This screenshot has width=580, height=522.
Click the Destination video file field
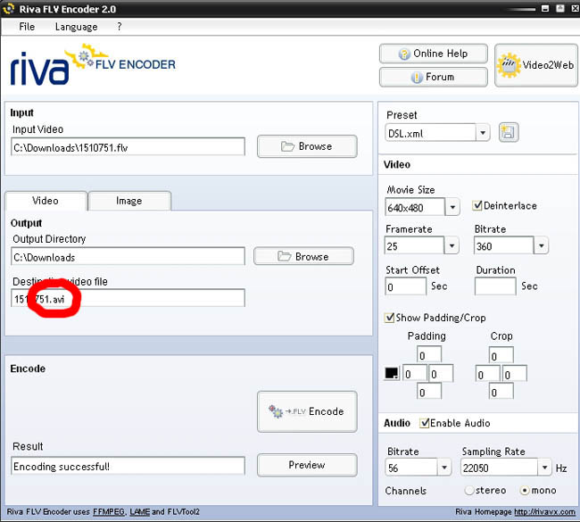pyautogui.click(x=128, y=298)
